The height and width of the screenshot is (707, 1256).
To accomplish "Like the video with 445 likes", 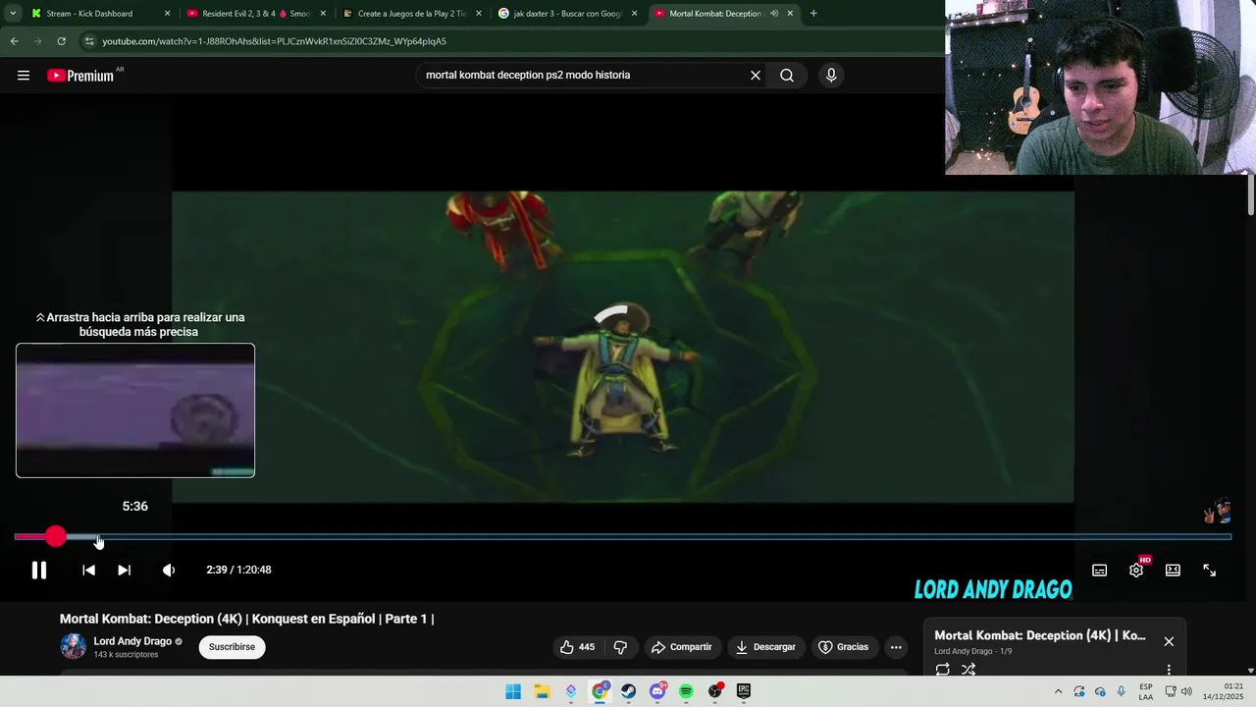I will tap(577, 647).
